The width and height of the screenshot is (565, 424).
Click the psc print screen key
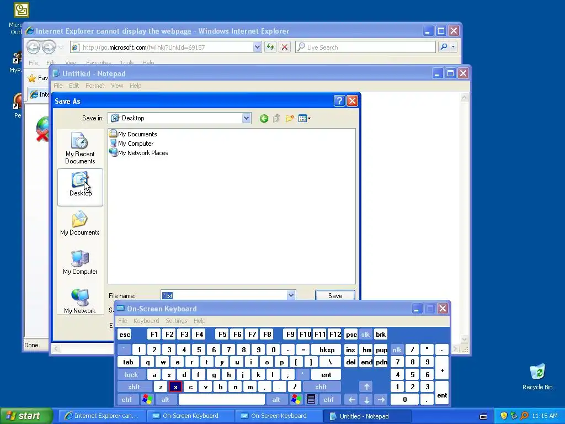pyautogui.click(x=351, y=334)
